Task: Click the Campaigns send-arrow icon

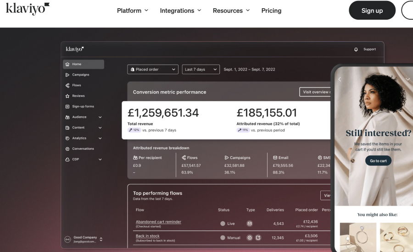Action: [x=67, y=75]
